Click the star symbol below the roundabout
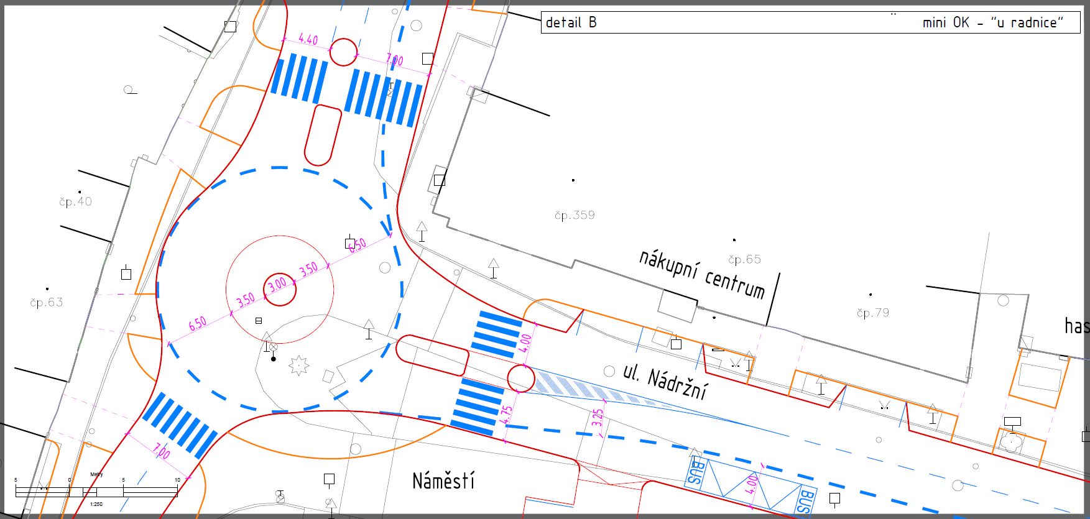Screen dimensions: 1090x519 coord(299,365)
